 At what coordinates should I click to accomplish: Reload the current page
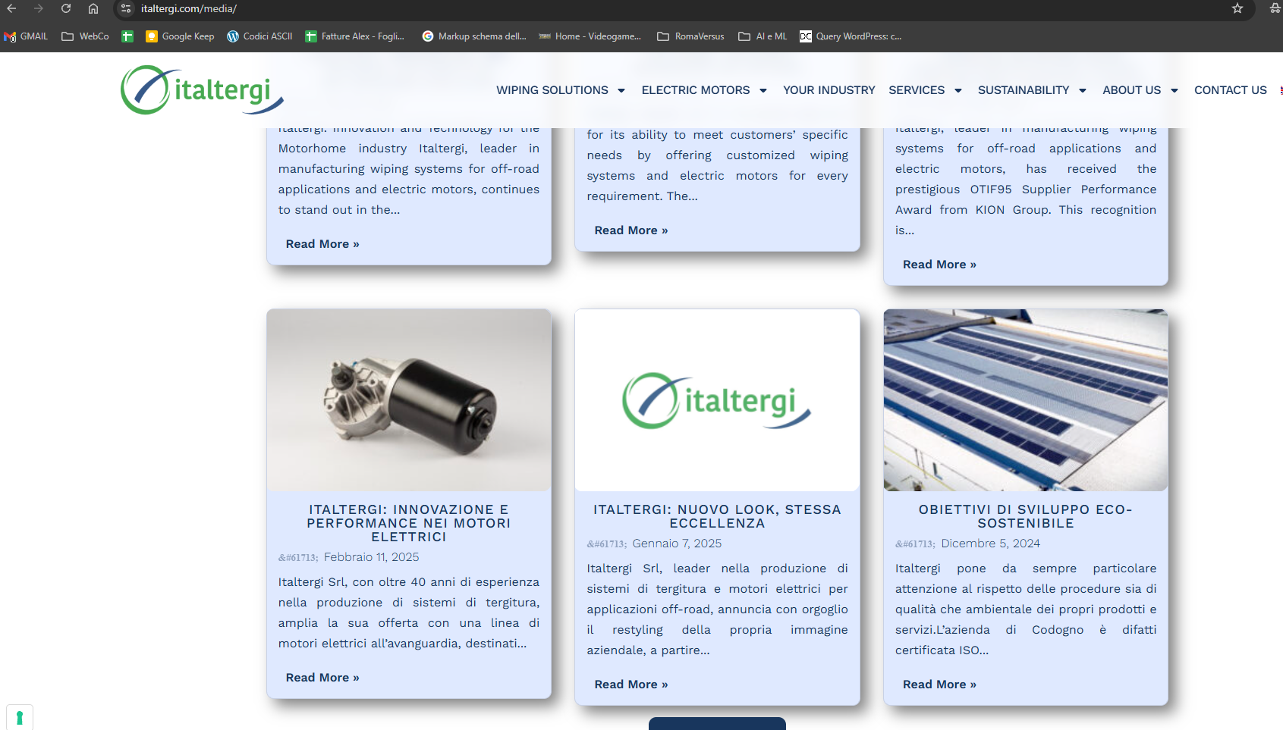(x=66, y=8)
